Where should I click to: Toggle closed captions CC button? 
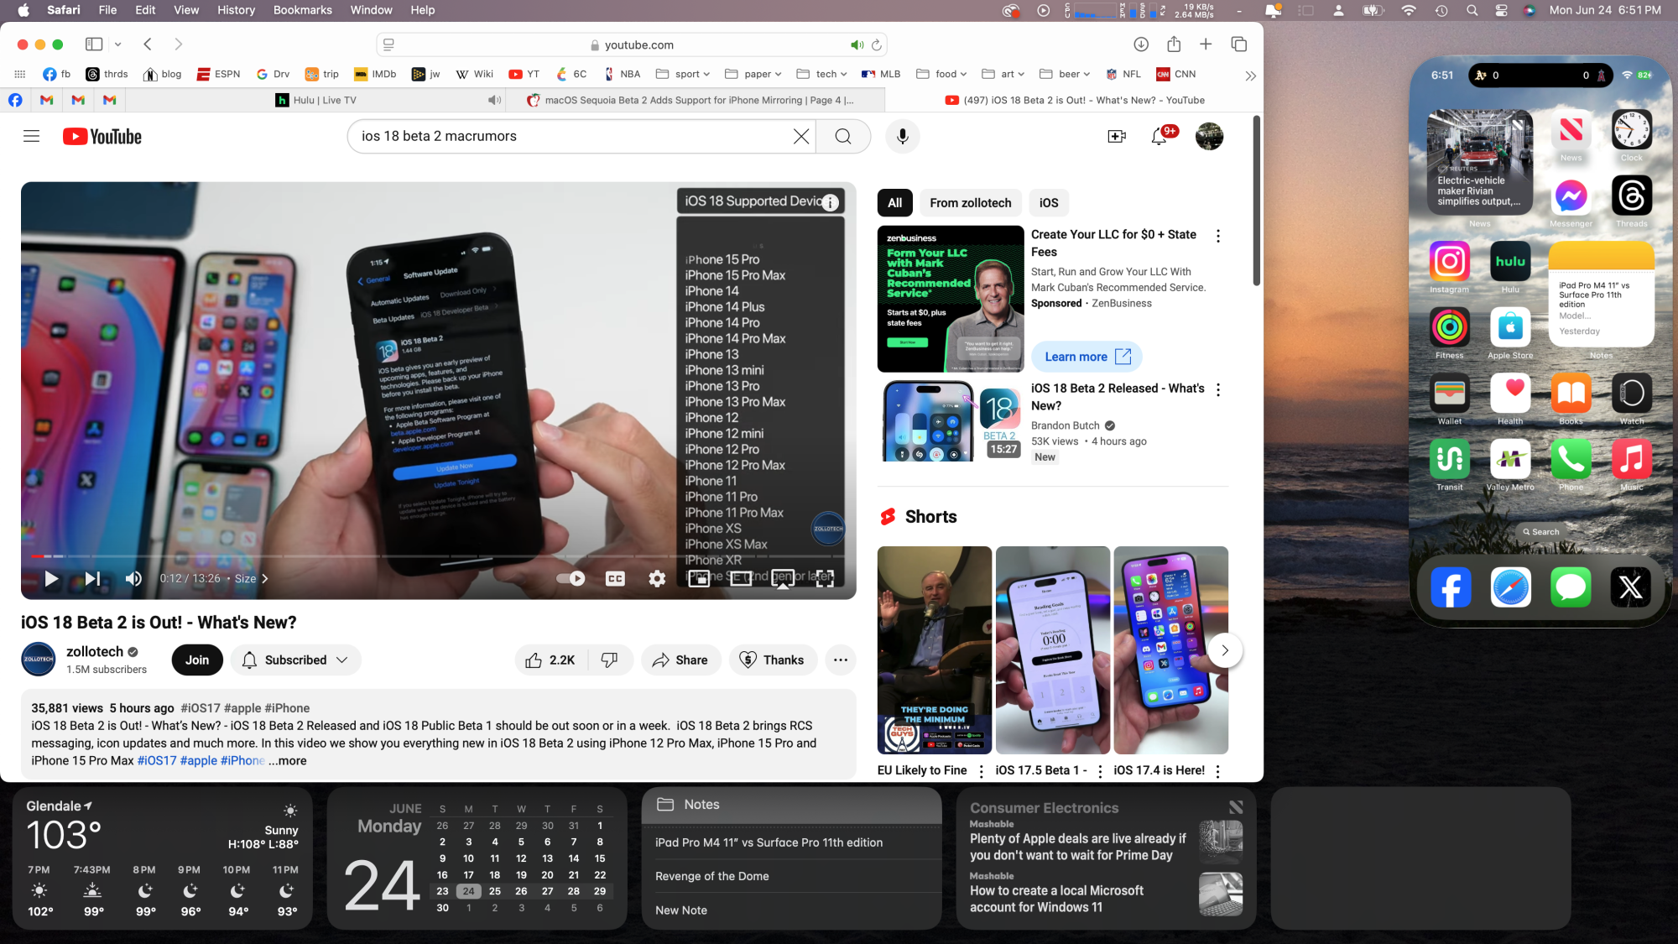pyautogui.click(x=615, y=578)
